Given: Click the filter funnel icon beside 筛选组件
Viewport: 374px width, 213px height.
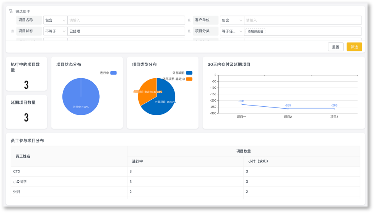Looking at the screenshot, I should click(x=11, y=11).
